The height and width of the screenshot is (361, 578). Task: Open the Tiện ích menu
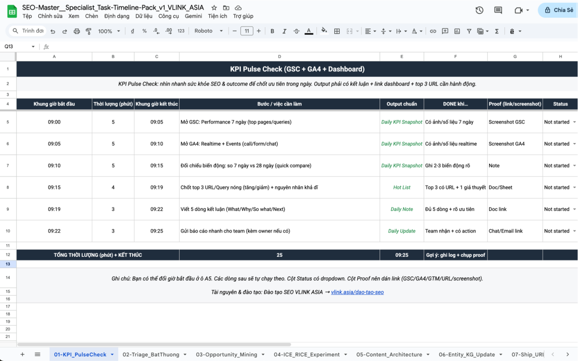tap(217, 16)
